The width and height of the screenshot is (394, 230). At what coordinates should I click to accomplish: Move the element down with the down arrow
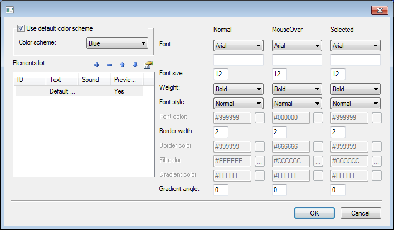click(x=135, y=66)
